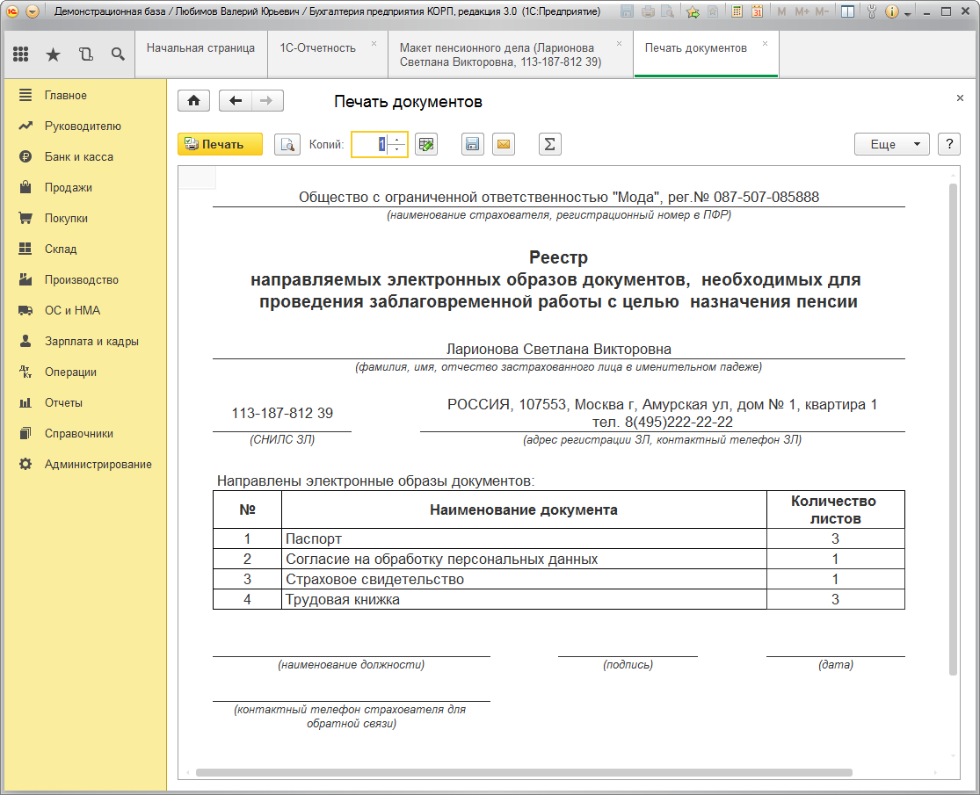Open the Банк и касса section
980x795 pixels.
pyautogui.click(x=78, y=157)
